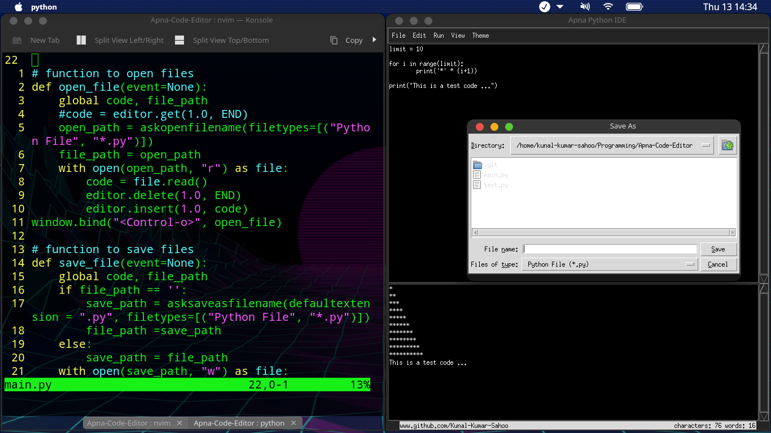Open the Wi-Fi menu in the top bar
Viewport: 771px width, 433px height.
coord(608,7)
